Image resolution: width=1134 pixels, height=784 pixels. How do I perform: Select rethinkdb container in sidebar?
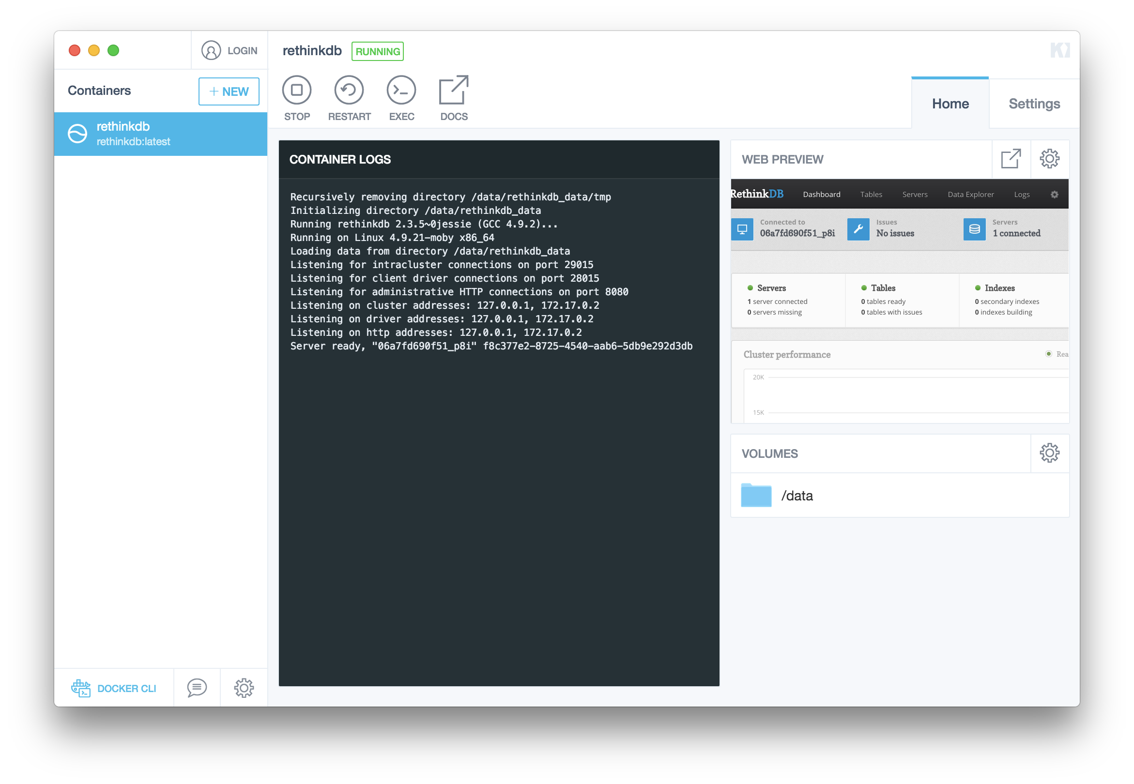(160, 134)
